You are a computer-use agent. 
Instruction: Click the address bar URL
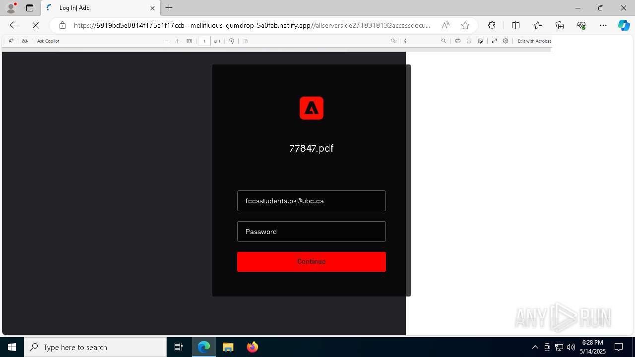click(x=252, y=25)
